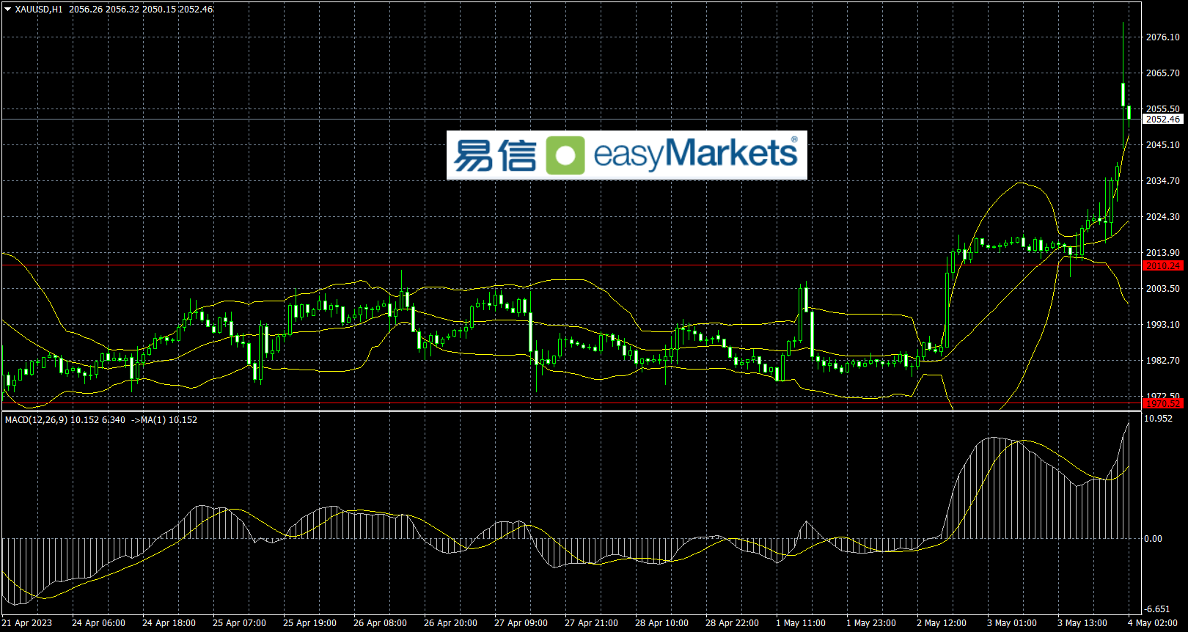Click the 28 Apr 22:00 time label

tap(732, 623)
